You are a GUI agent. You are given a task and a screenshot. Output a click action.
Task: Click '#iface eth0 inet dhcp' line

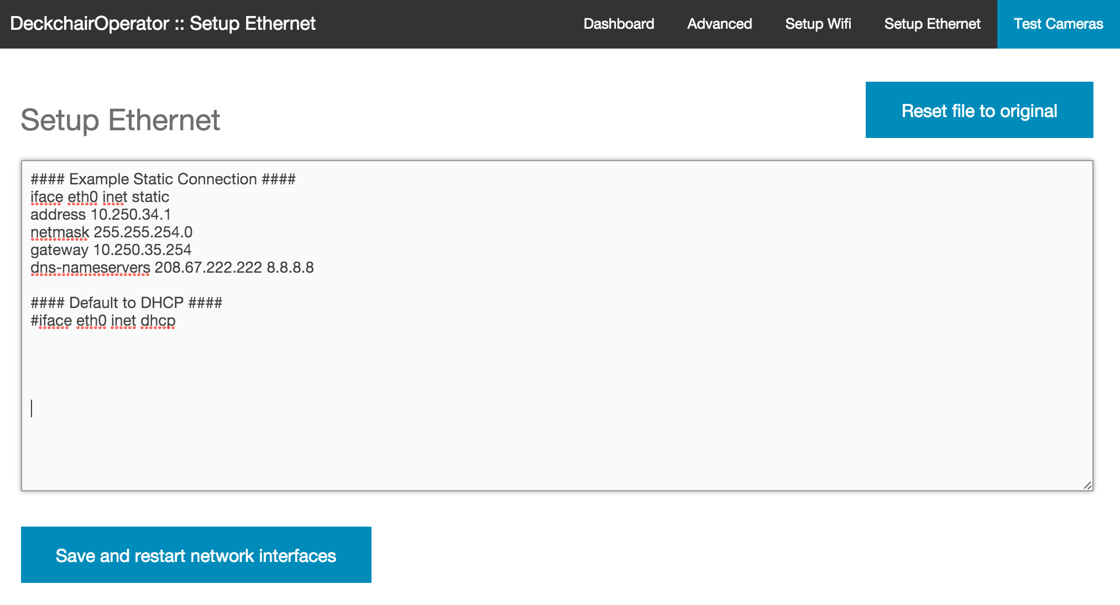tap(103, 320)
